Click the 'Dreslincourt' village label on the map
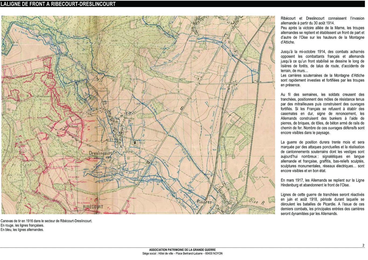The height and width of the screenshot is (260, 368). click(100, 153)
